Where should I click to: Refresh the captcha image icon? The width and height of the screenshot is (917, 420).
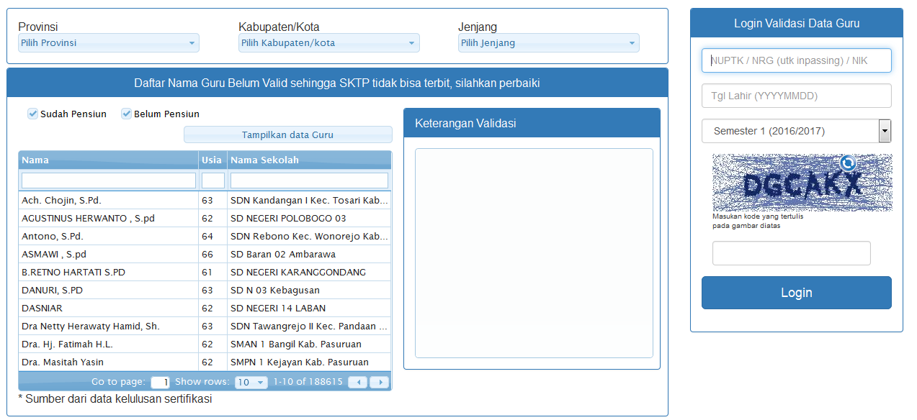tap(847, 163)
